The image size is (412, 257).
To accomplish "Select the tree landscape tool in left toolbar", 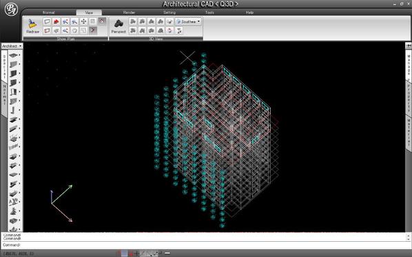I will pos(13,211).
